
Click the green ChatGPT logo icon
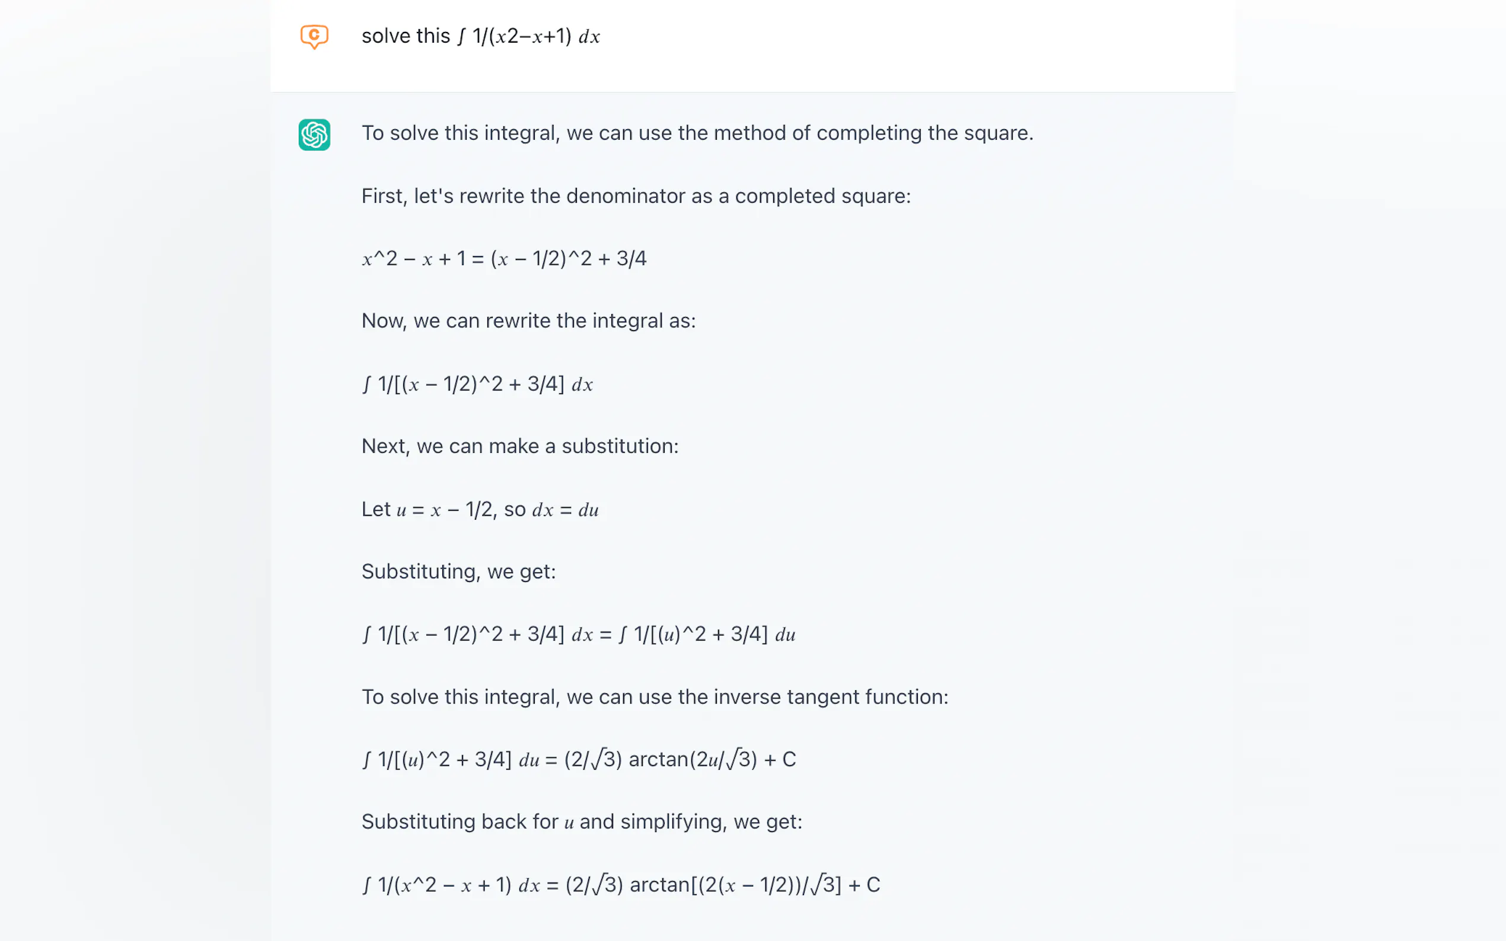[314, 135]
